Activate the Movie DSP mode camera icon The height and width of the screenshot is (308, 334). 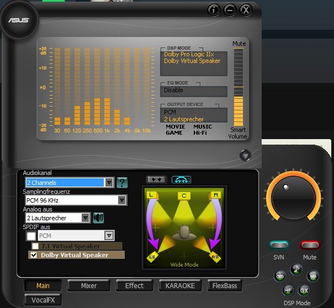(x=312, y=276)
